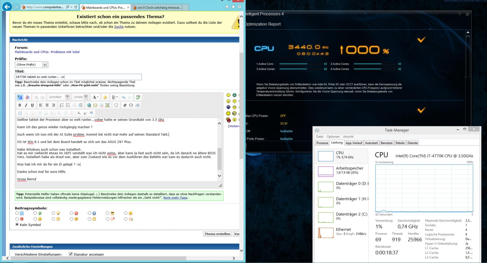
Task: Open the text color dropdown
Action: click(x=96, y=97)
